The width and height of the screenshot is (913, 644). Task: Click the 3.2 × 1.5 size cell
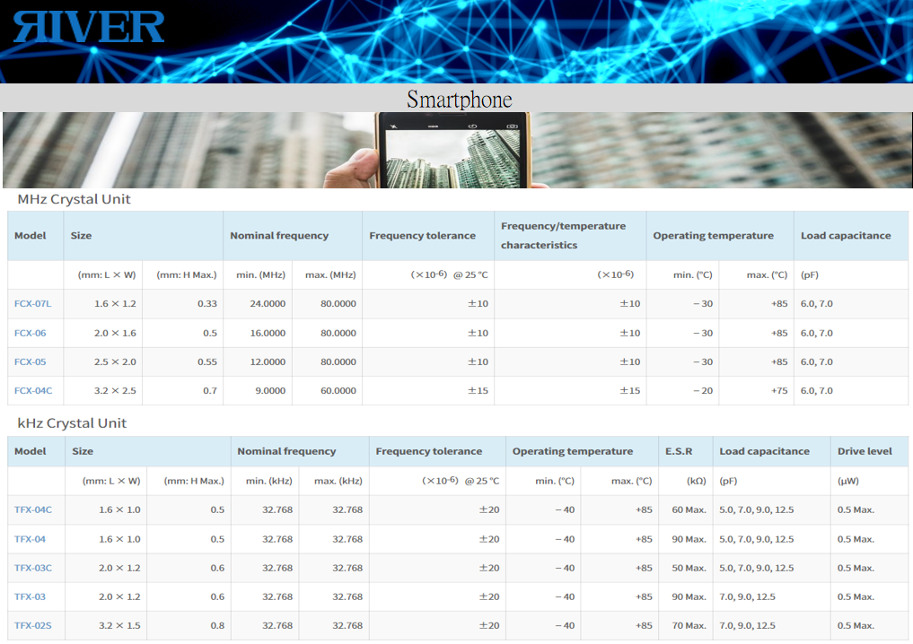[117, 625]
